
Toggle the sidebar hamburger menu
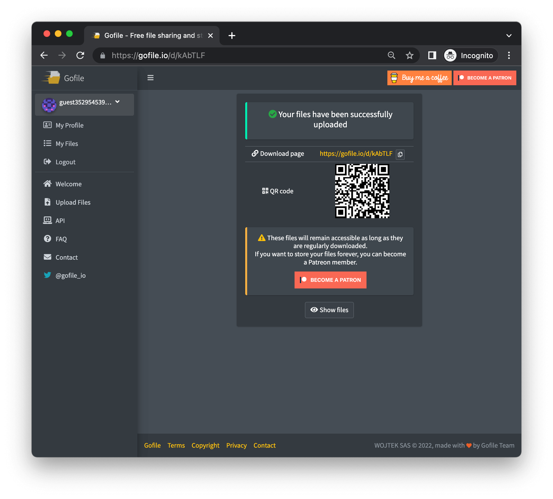click(150, 78)
